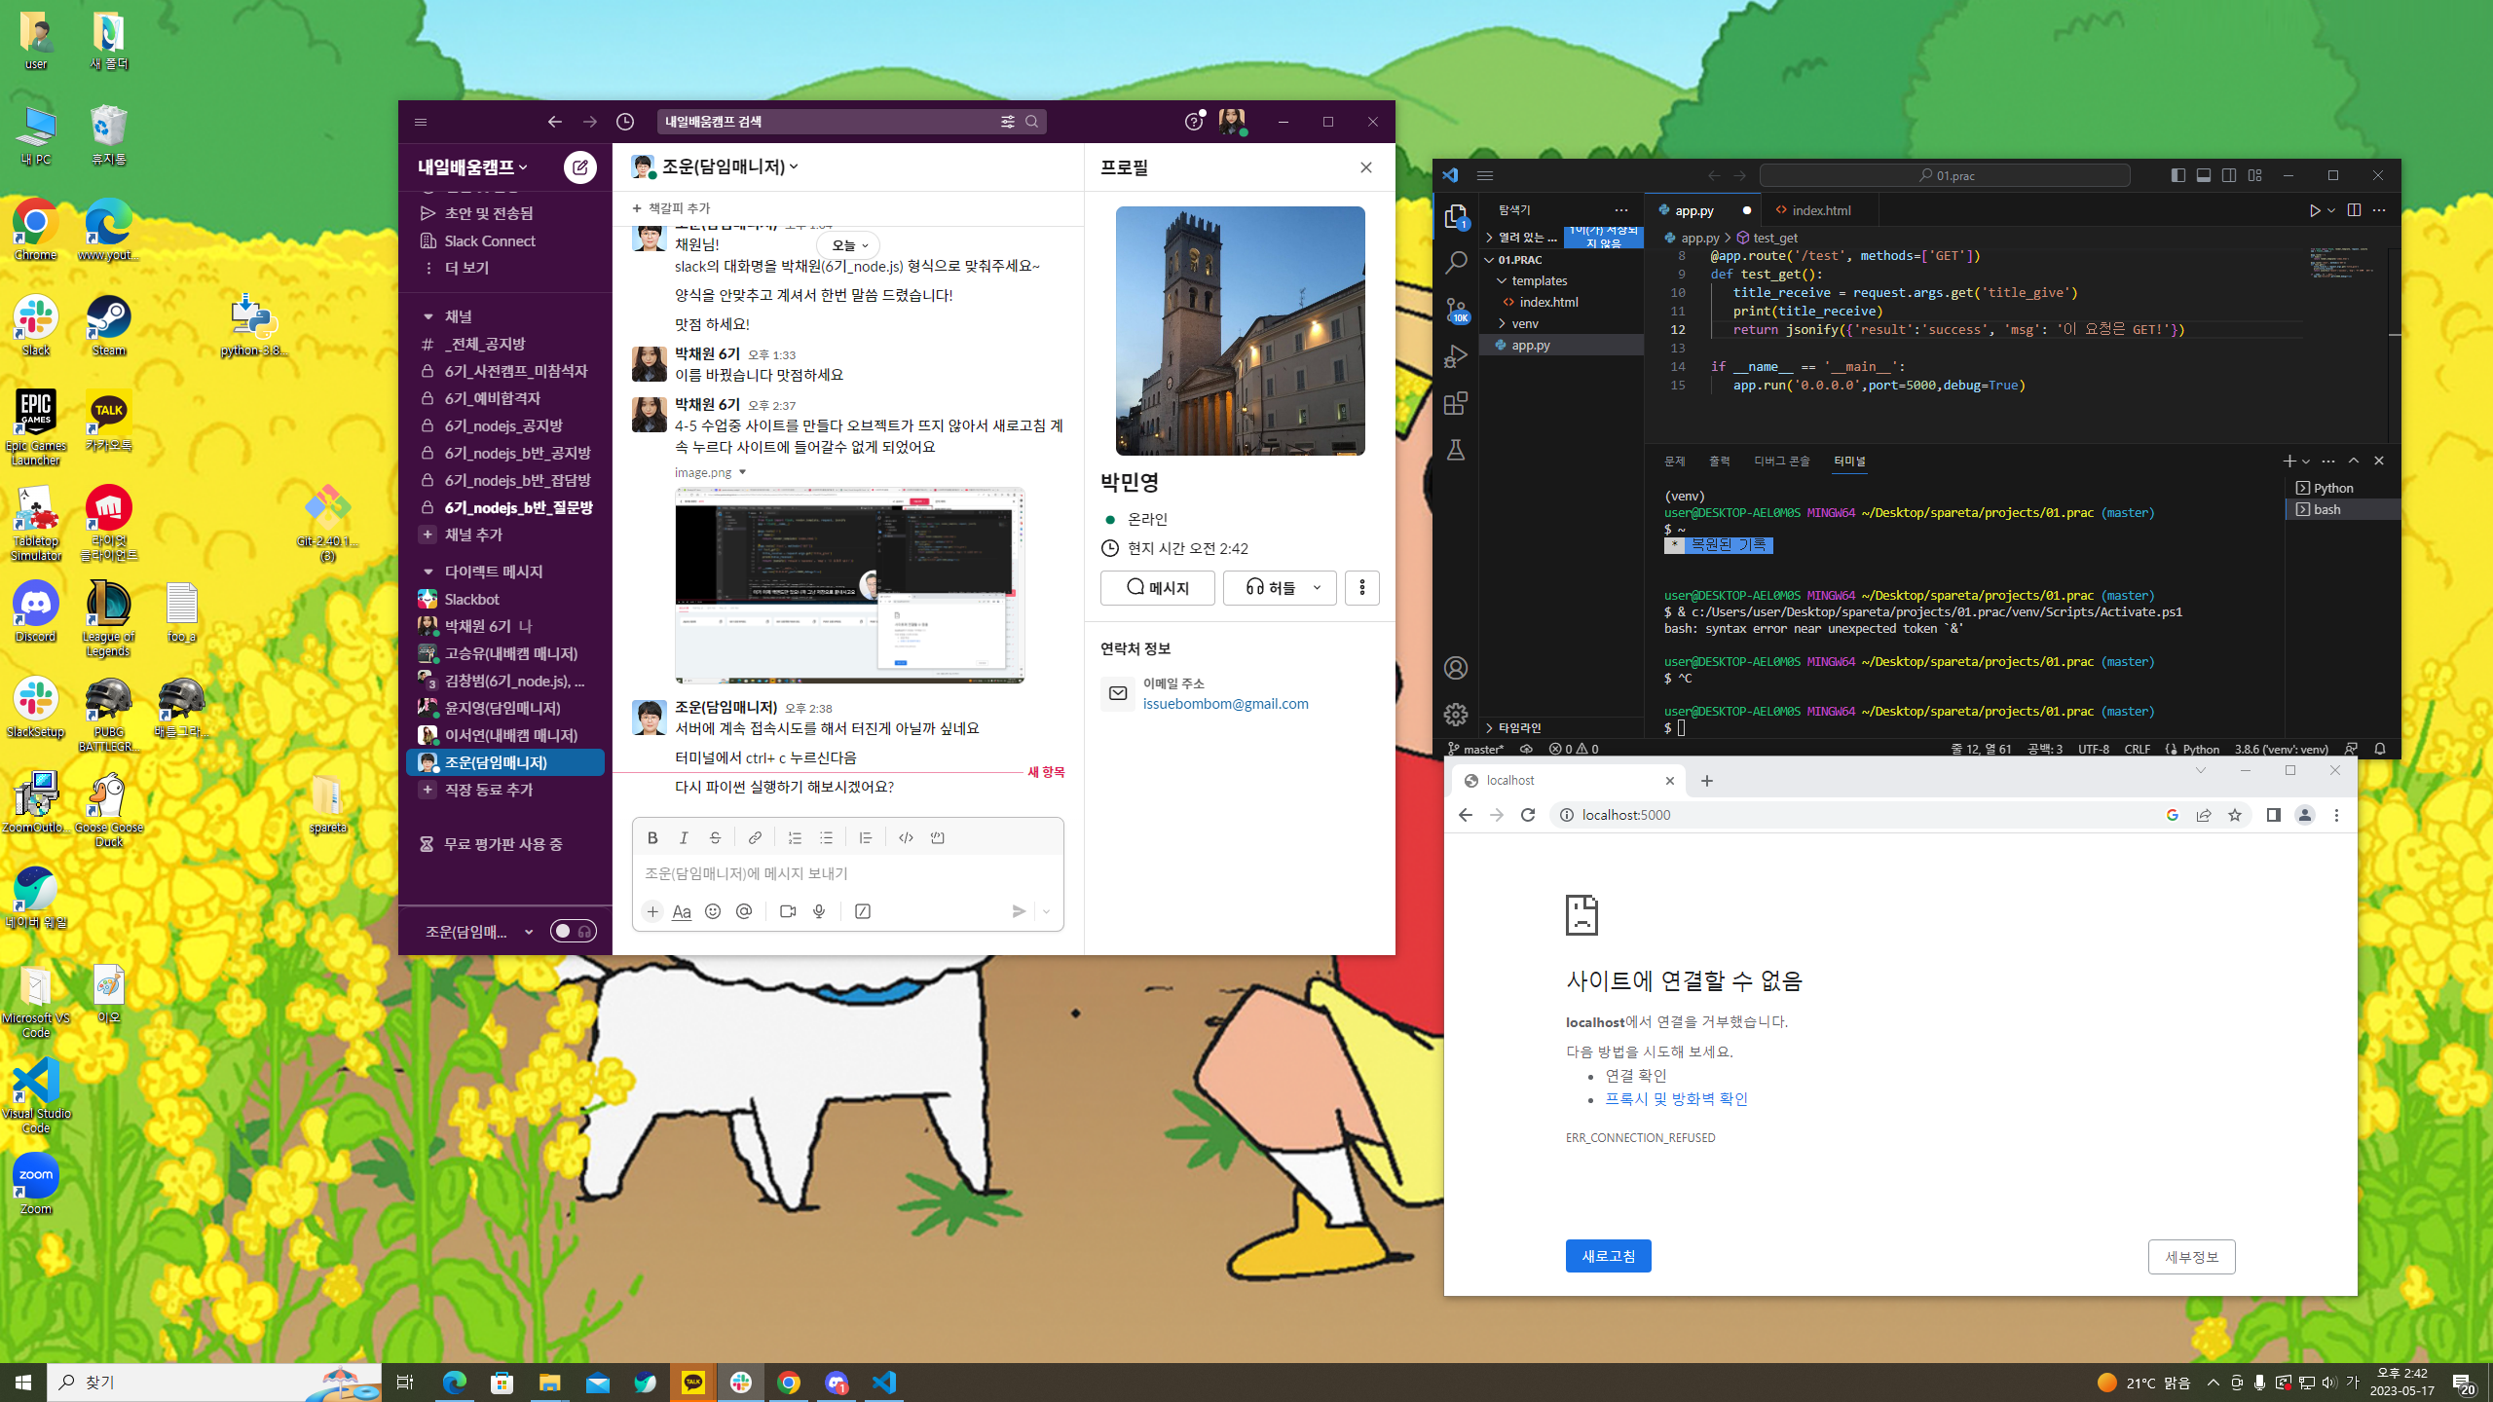Maximize the VS Code terminal panel

pyautogui.click(x=2354, y=461)
